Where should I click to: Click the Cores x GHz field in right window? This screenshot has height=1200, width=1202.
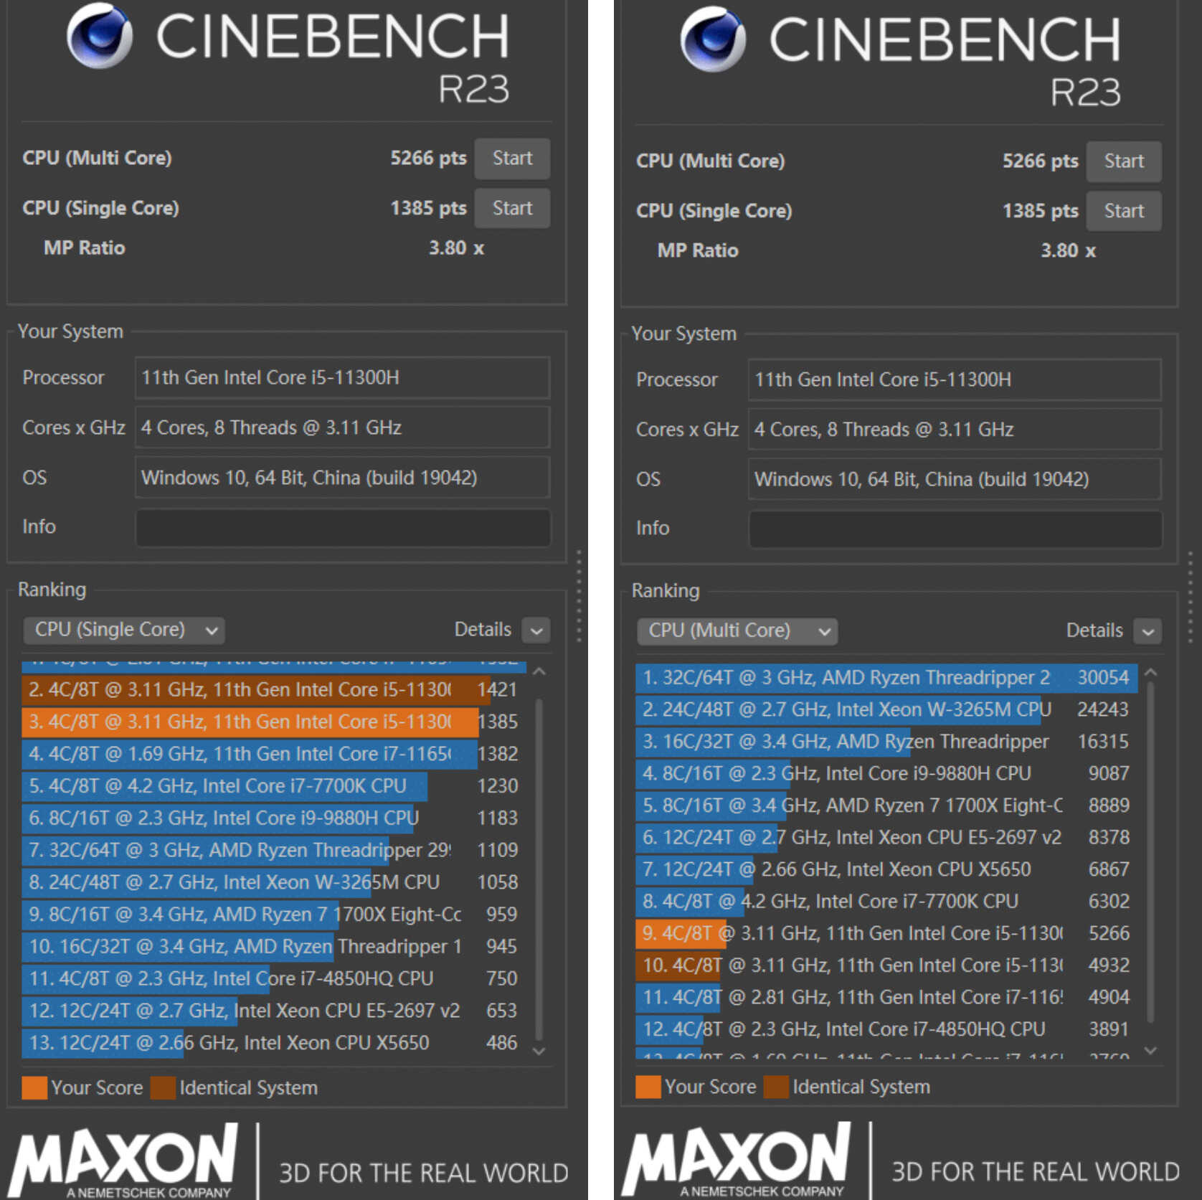coord(955,430)
